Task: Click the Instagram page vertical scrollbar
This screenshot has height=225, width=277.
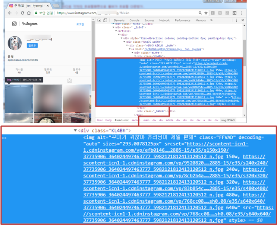Action: (x=93, y=57)
